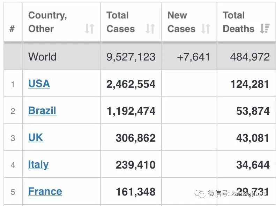Follow the Italy country link
Screen dimensions: 276x206
(38, 164)
